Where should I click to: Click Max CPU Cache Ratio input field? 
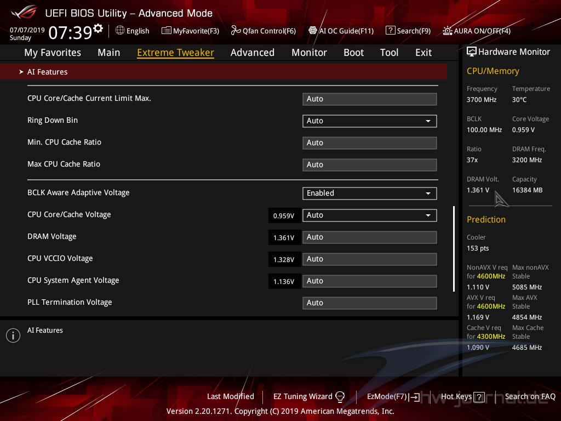370,164
